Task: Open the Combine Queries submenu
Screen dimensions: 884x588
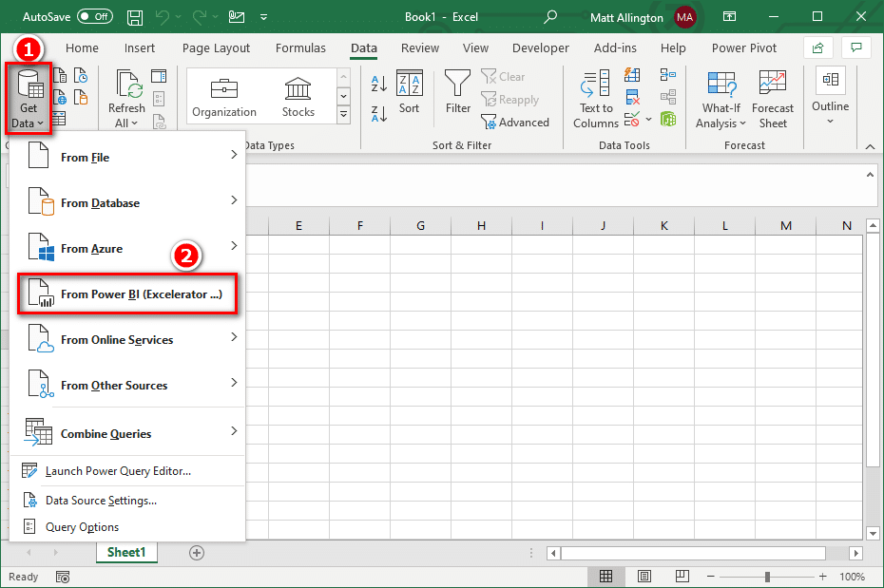Action: [x=128, y=433]
